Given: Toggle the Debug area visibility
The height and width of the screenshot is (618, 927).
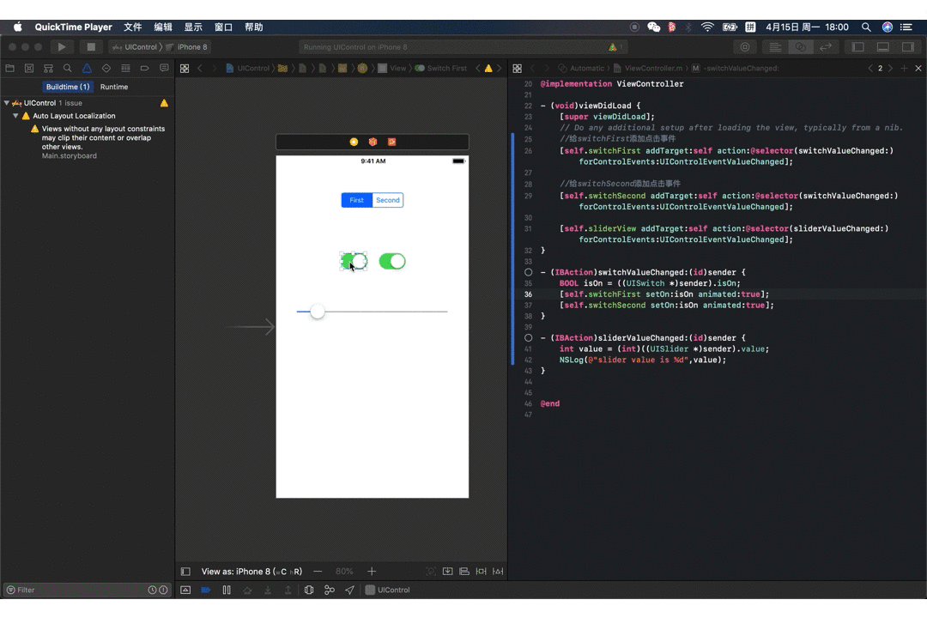Looking at the screenshot, I should [x=882, y=46].
